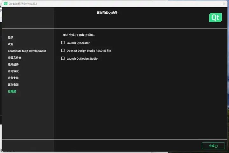The image size is (229, 153).
Task: Check Open Qt Design Studio README file
Action: 63,50
